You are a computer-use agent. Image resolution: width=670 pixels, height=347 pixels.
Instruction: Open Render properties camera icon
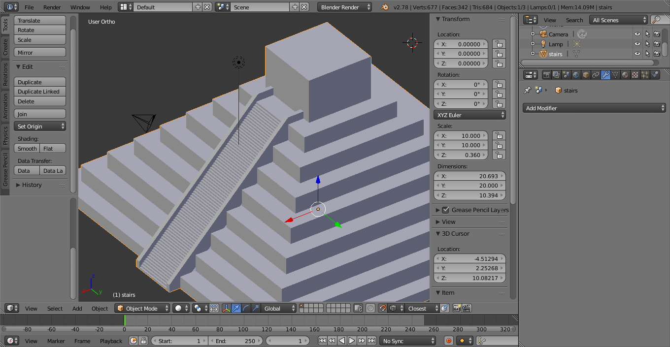coord(546,75)
